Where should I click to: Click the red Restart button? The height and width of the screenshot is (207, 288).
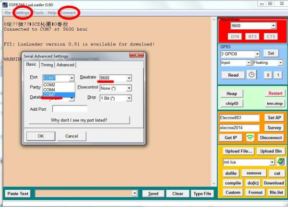(x=275, y=93)
